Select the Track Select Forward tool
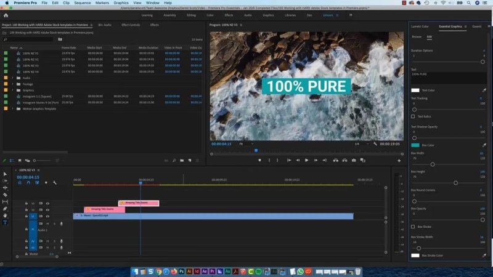Image resolution: width=493 pixels, height=277 pixels. click(x=5, y=181)
